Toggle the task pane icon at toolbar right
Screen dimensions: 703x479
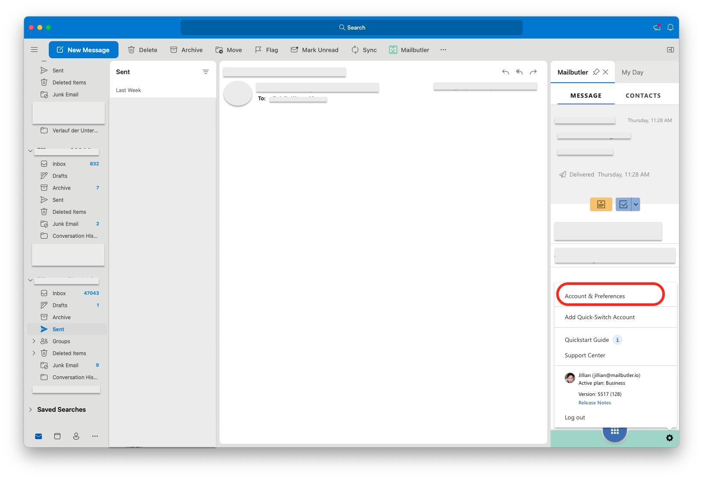click(670, 50)
